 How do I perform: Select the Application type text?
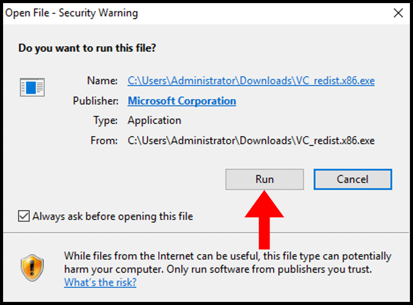[154, 120]
